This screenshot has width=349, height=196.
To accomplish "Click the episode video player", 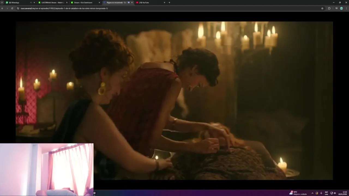I will tap(174, 100).
